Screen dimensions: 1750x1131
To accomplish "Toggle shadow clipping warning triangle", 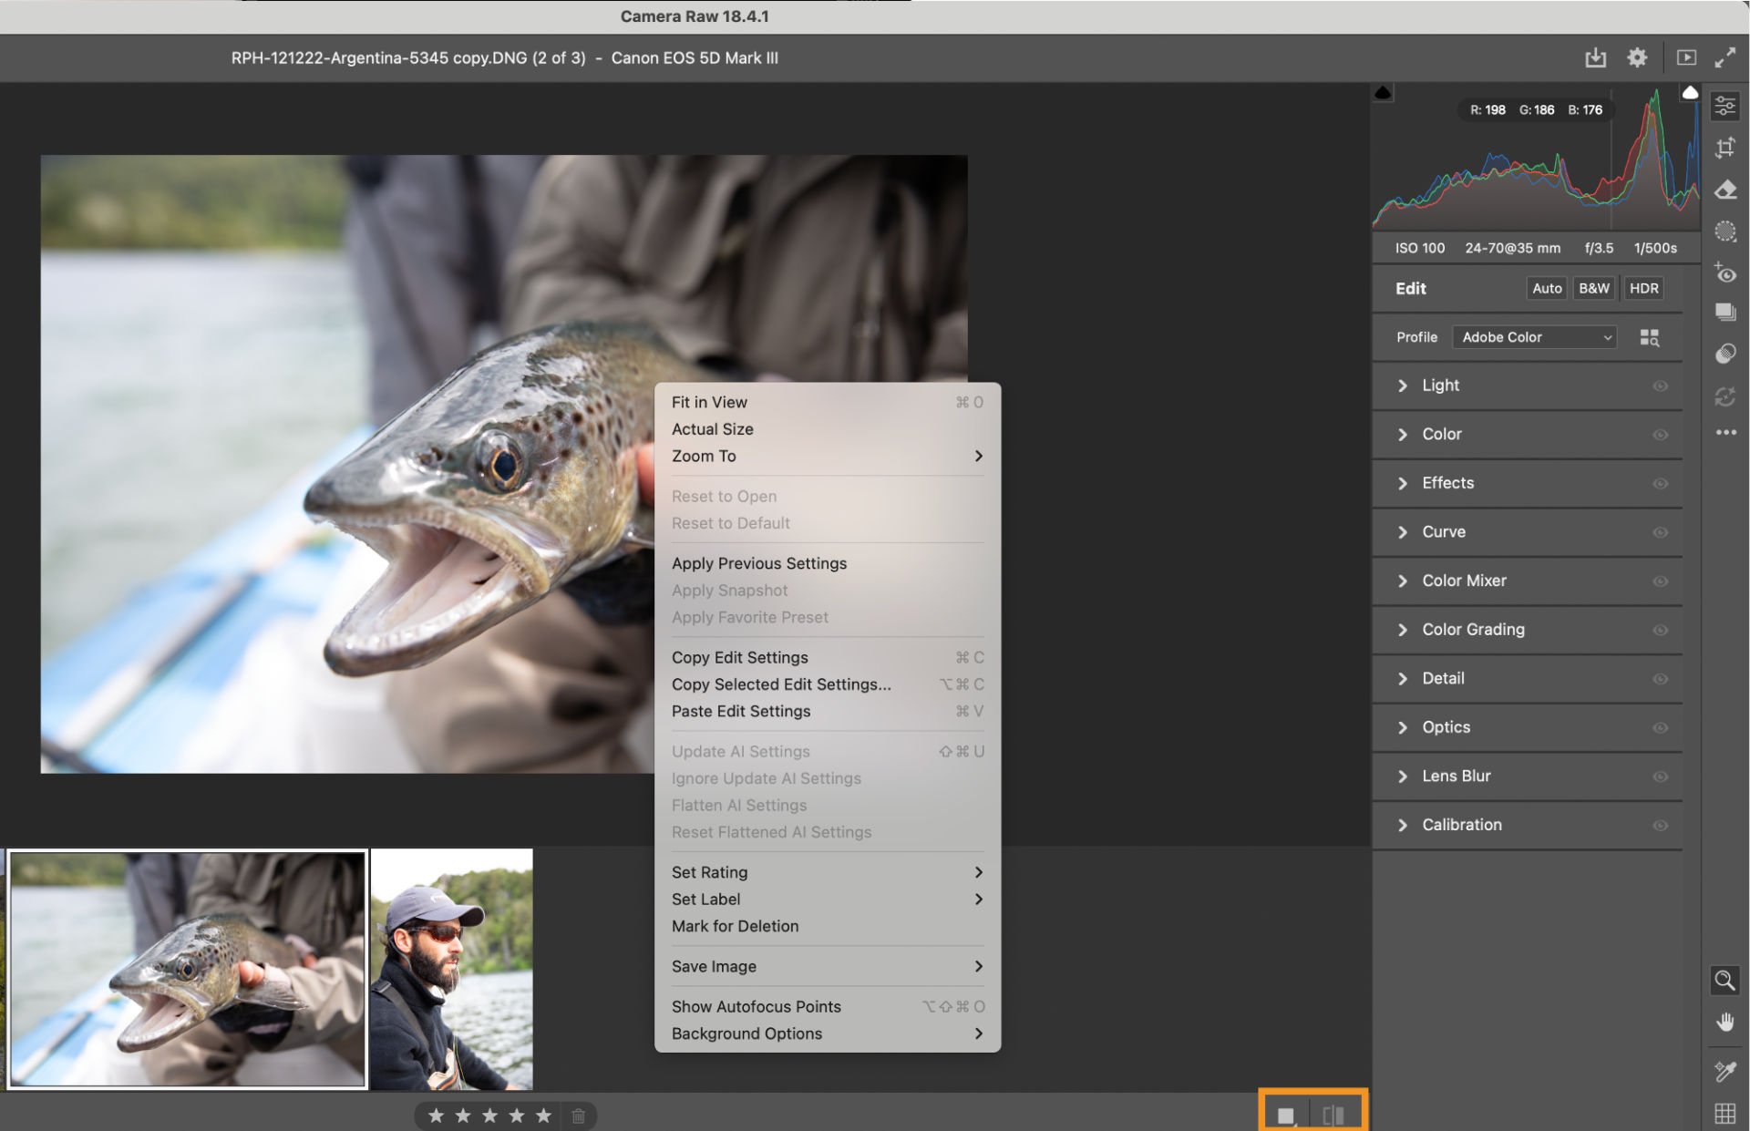I will 1383,93.
